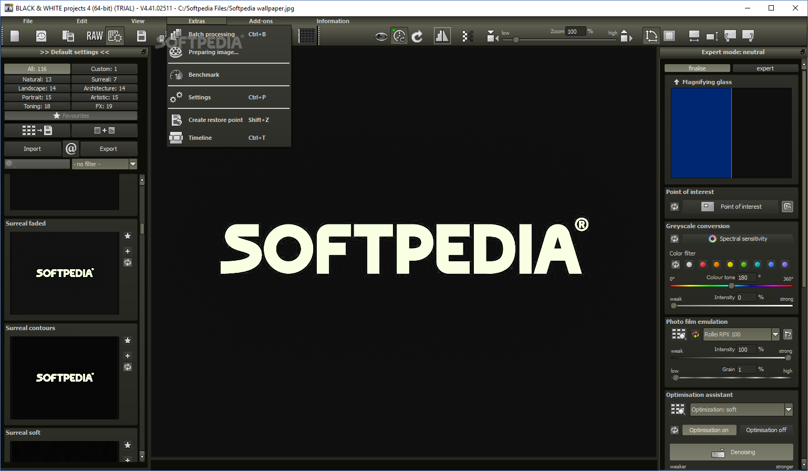Screen dimensions: 808x471
Task: Switch to the finalise tab
Action: (697, 68)
